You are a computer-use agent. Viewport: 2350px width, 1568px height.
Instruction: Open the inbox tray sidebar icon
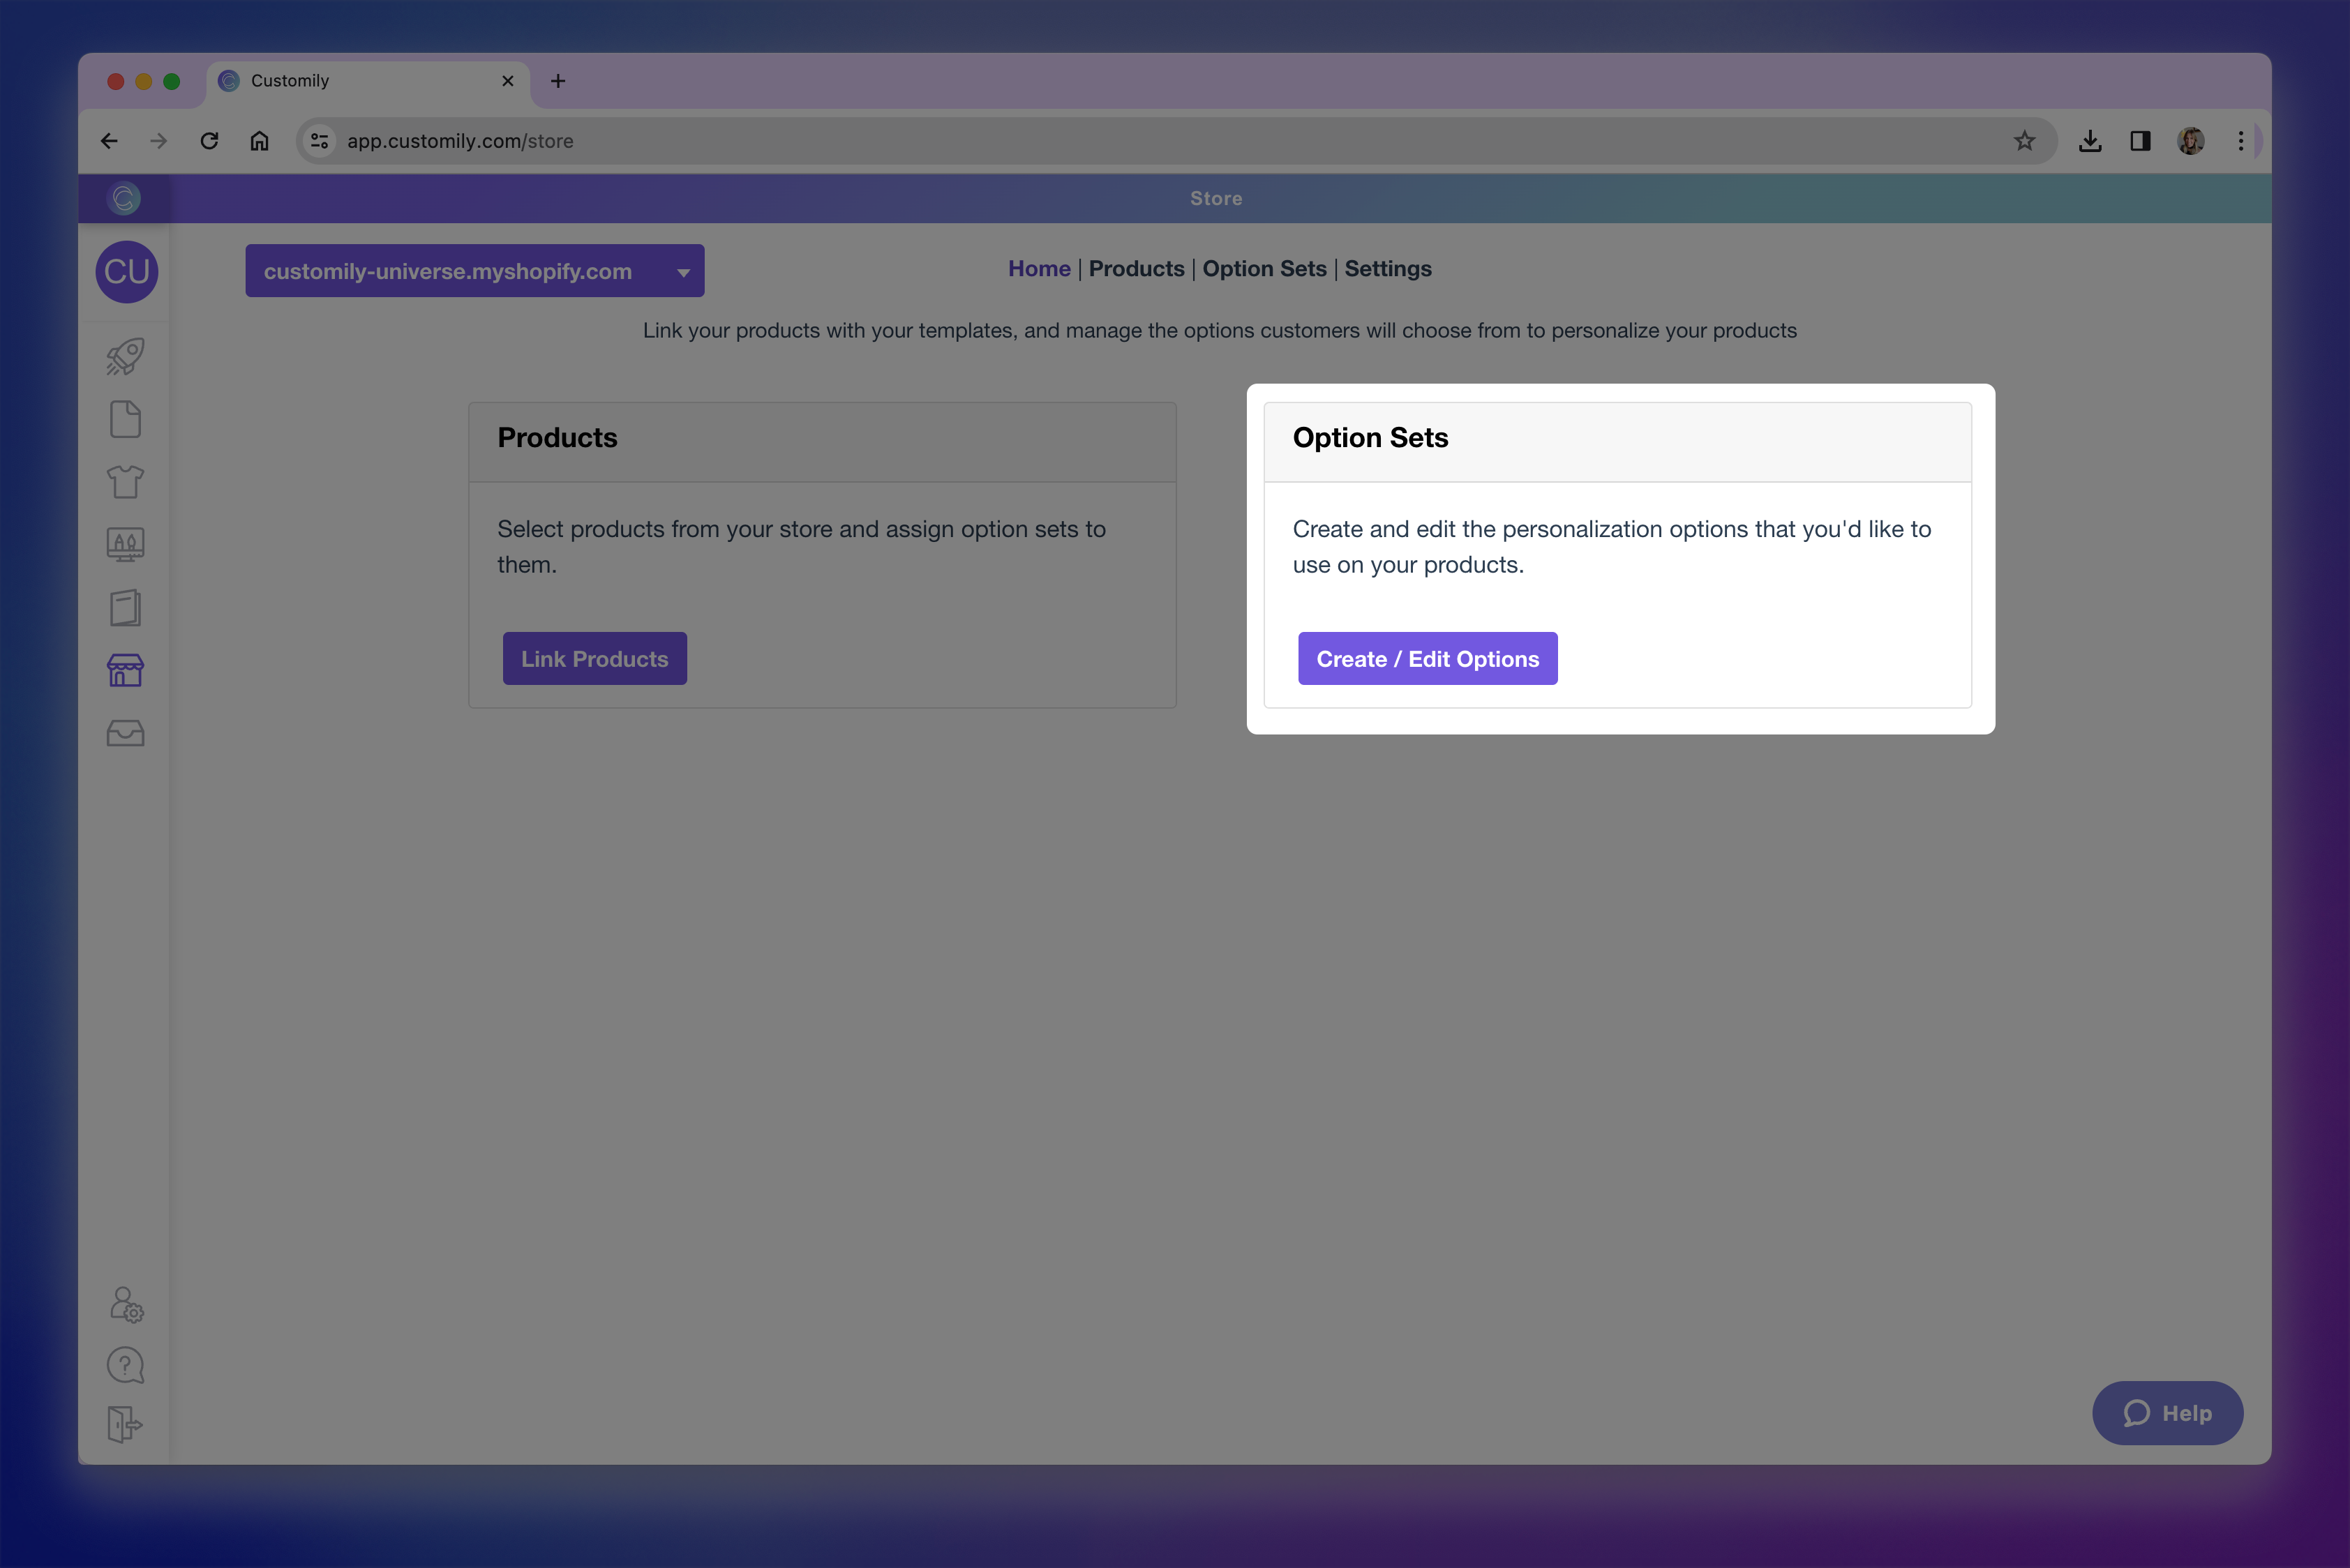coord(125,733)
